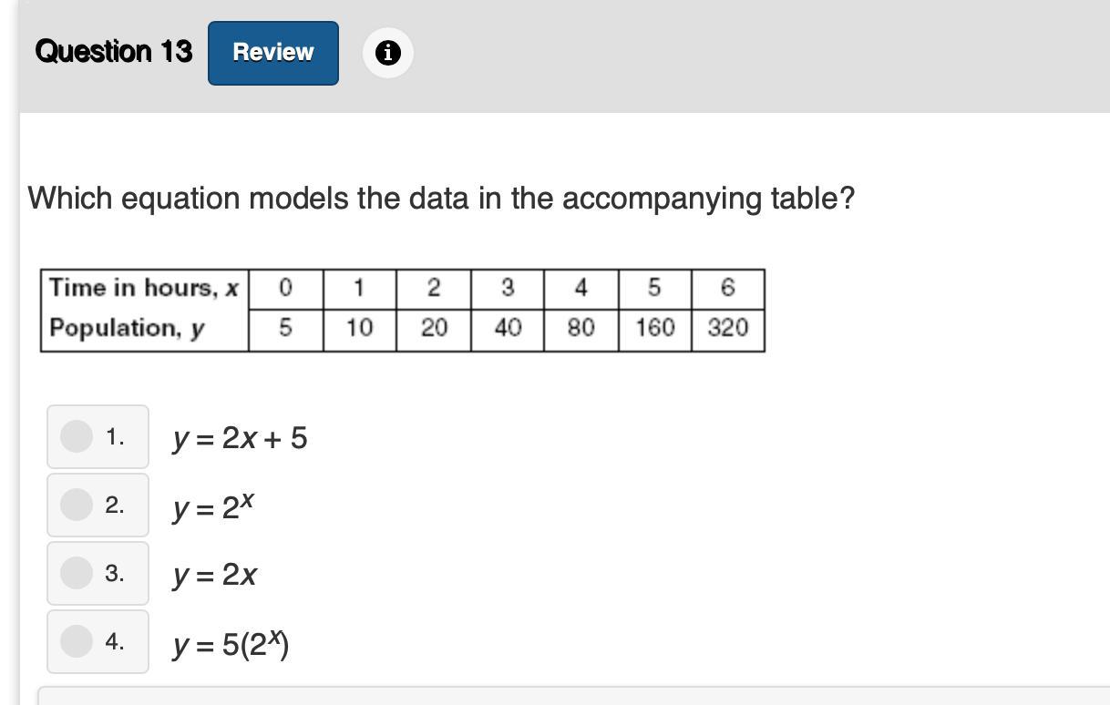Viewport: 1110px width, 705px height.
Task: Click table cell with population 5
Action: [285, 330]
